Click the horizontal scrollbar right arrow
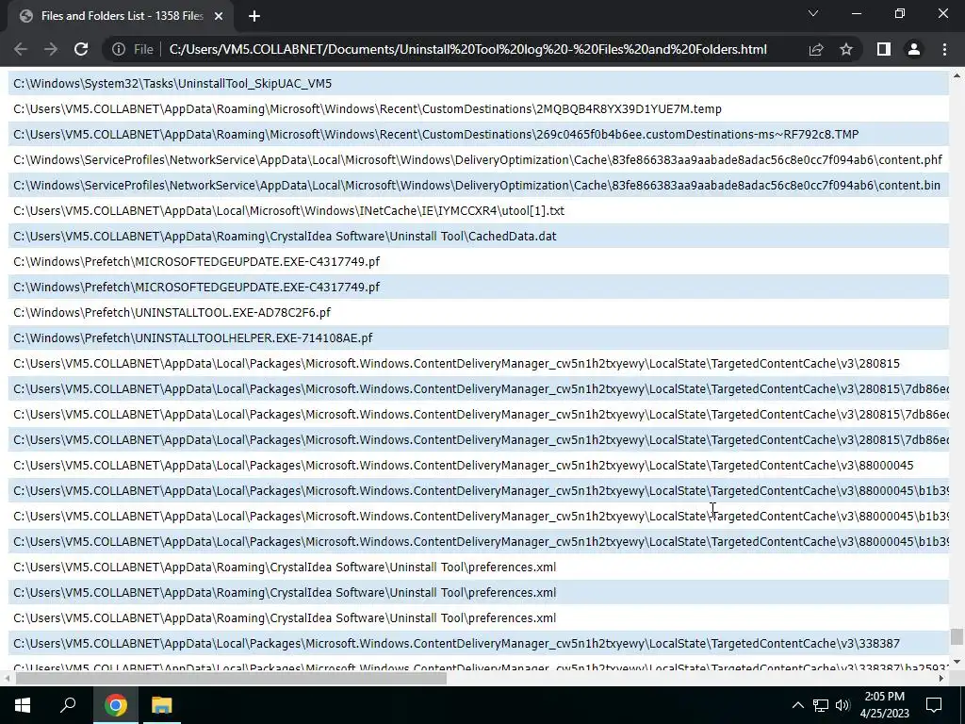The image size is (965, 724). (941, 679)
